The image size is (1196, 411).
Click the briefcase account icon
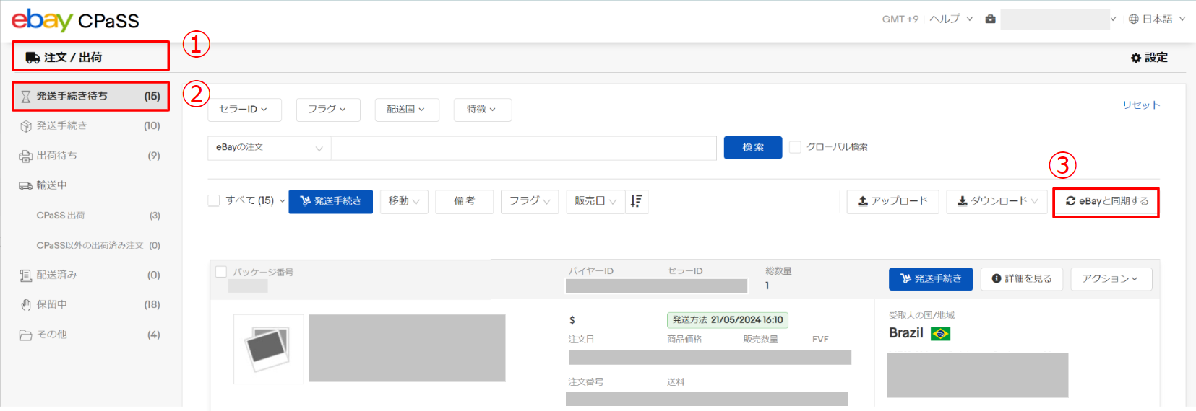tap(990, 19)
